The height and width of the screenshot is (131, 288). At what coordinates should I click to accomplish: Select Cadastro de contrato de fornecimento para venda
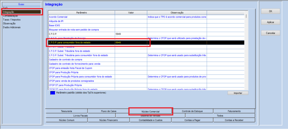point(146,64)
